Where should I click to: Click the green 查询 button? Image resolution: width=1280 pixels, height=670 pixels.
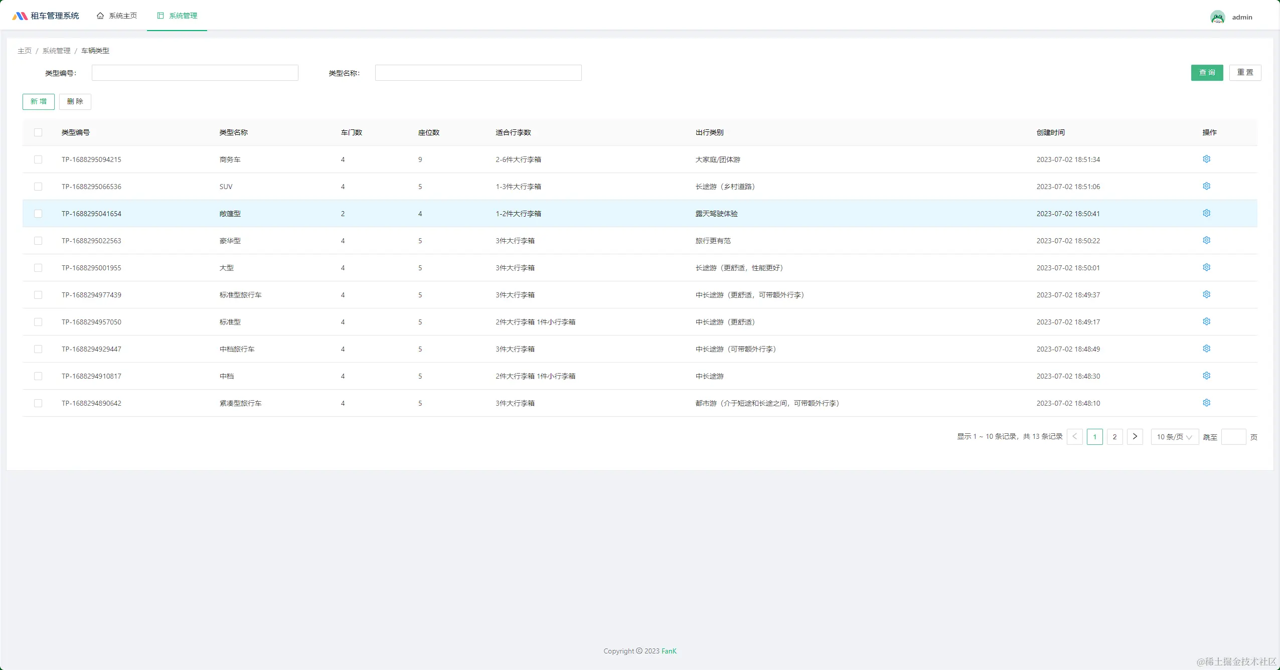pyautogui.click(x=1207, y=73)
